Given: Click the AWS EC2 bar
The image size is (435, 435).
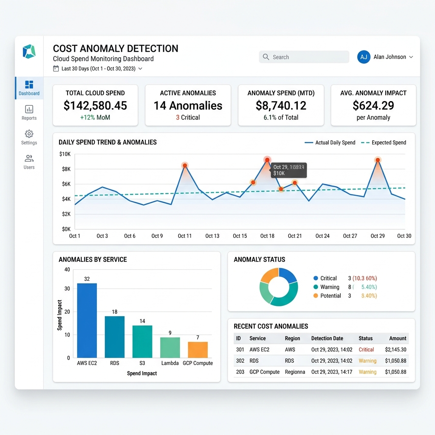Looking at the screenshot, I should pyautogui.click(x=87, y=320).
